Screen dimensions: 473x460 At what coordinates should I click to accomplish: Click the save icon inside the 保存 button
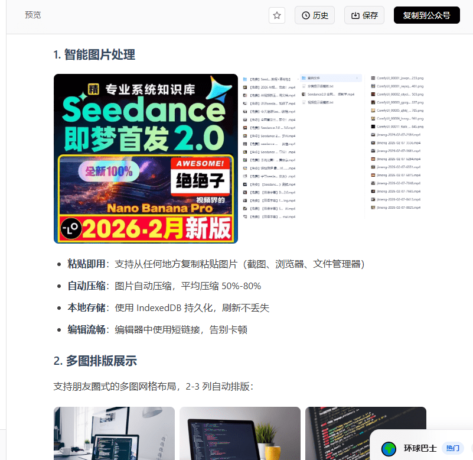[x=354, y=15]
